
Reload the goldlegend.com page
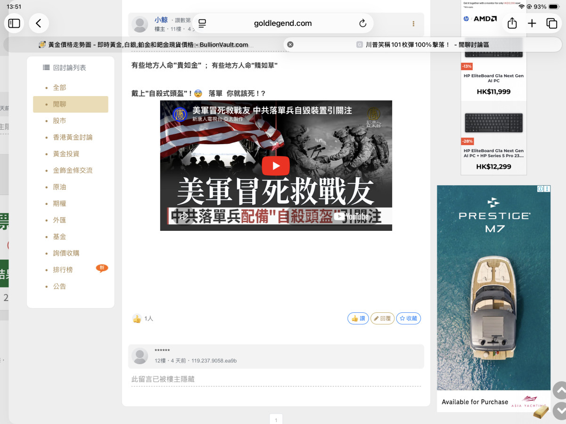[x=362, y=24]
